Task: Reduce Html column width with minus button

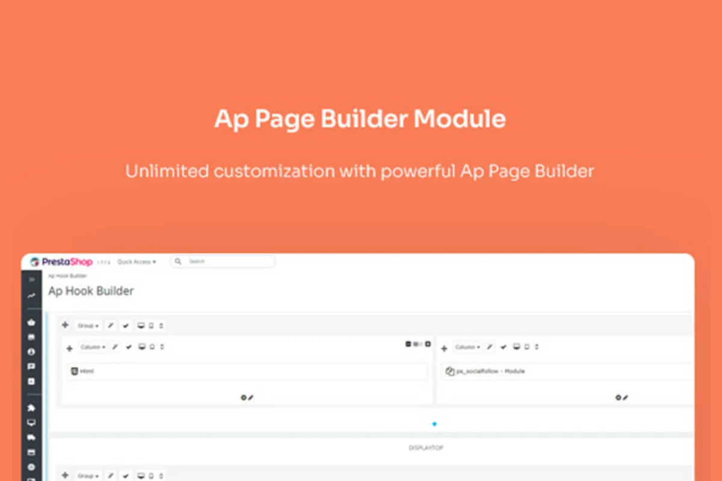Action: [409, 344]
